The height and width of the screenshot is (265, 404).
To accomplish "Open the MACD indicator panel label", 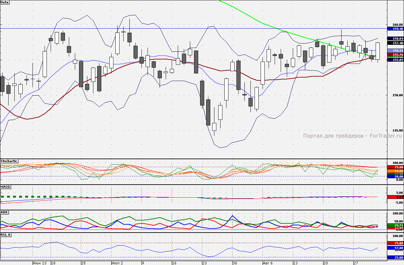I will [x=5, y=187].
